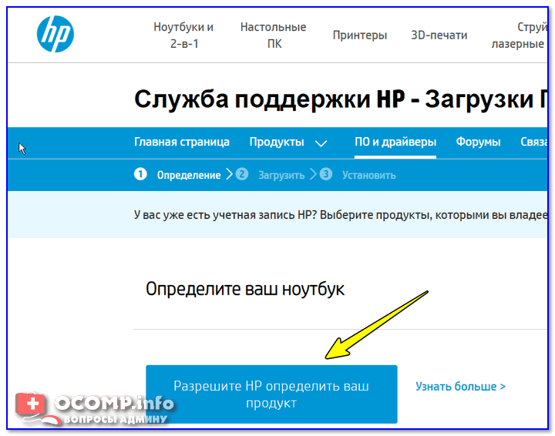Open the Форумы tab
This screenshot has height=436, width=555.
click(478, 142)
